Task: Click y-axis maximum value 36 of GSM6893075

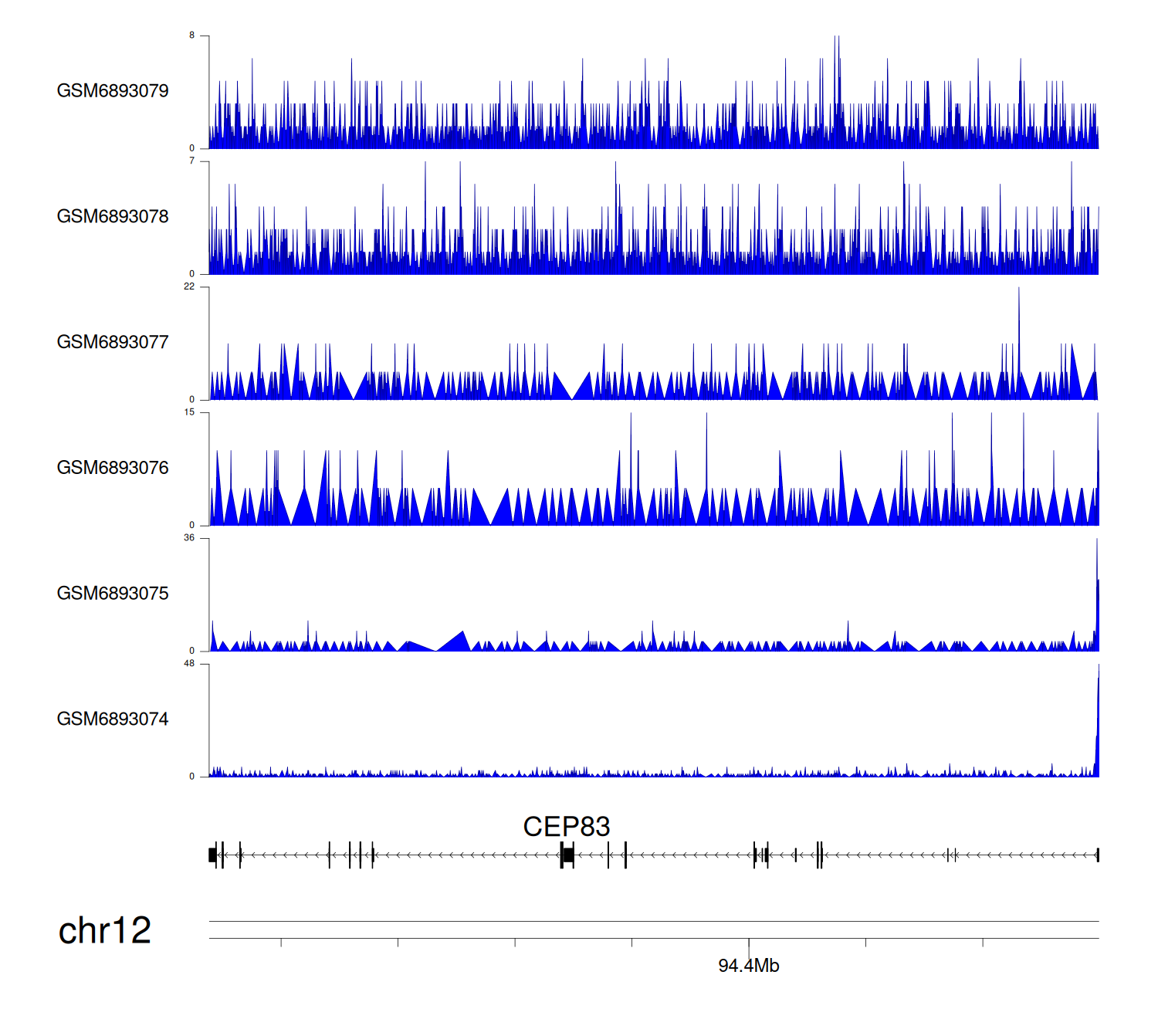Action: 189,538
